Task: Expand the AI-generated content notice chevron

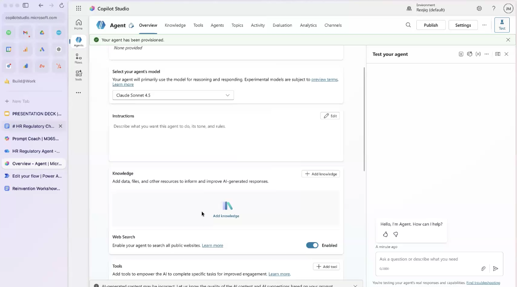Action: coord(355,285)
